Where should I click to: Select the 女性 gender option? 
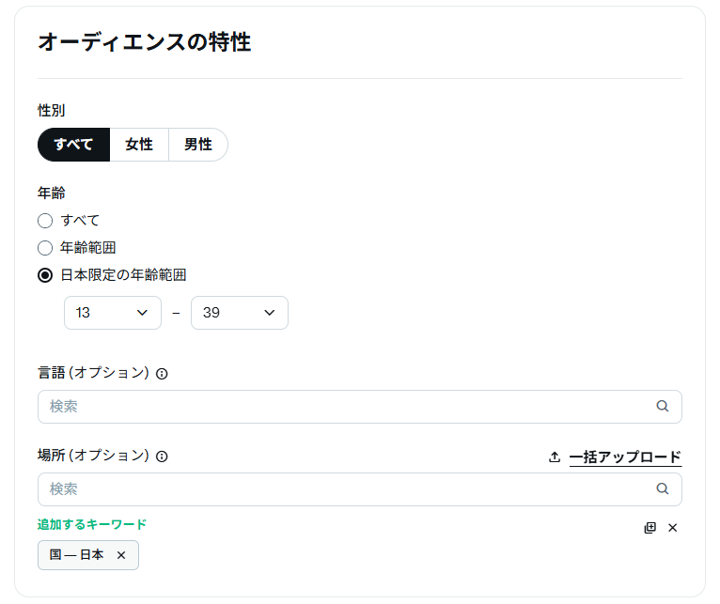139,145
